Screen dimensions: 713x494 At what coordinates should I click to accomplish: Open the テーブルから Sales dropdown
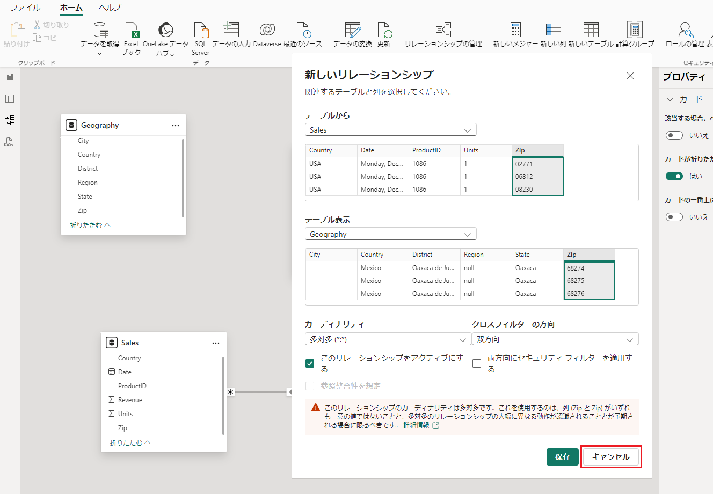point(390,130)
